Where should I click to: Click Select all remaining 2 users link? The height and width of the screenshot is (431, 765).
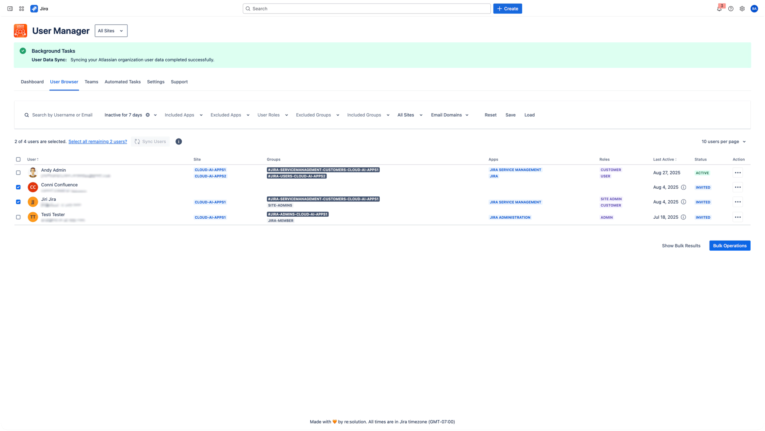[97, 142]
